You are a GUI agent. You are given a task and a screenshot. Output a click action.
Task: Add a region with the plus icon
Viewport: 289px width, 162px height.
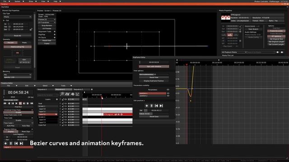click(x=5, y=143)
